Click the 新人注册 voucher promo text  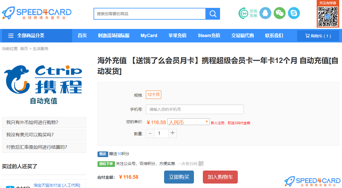point(231,123)
